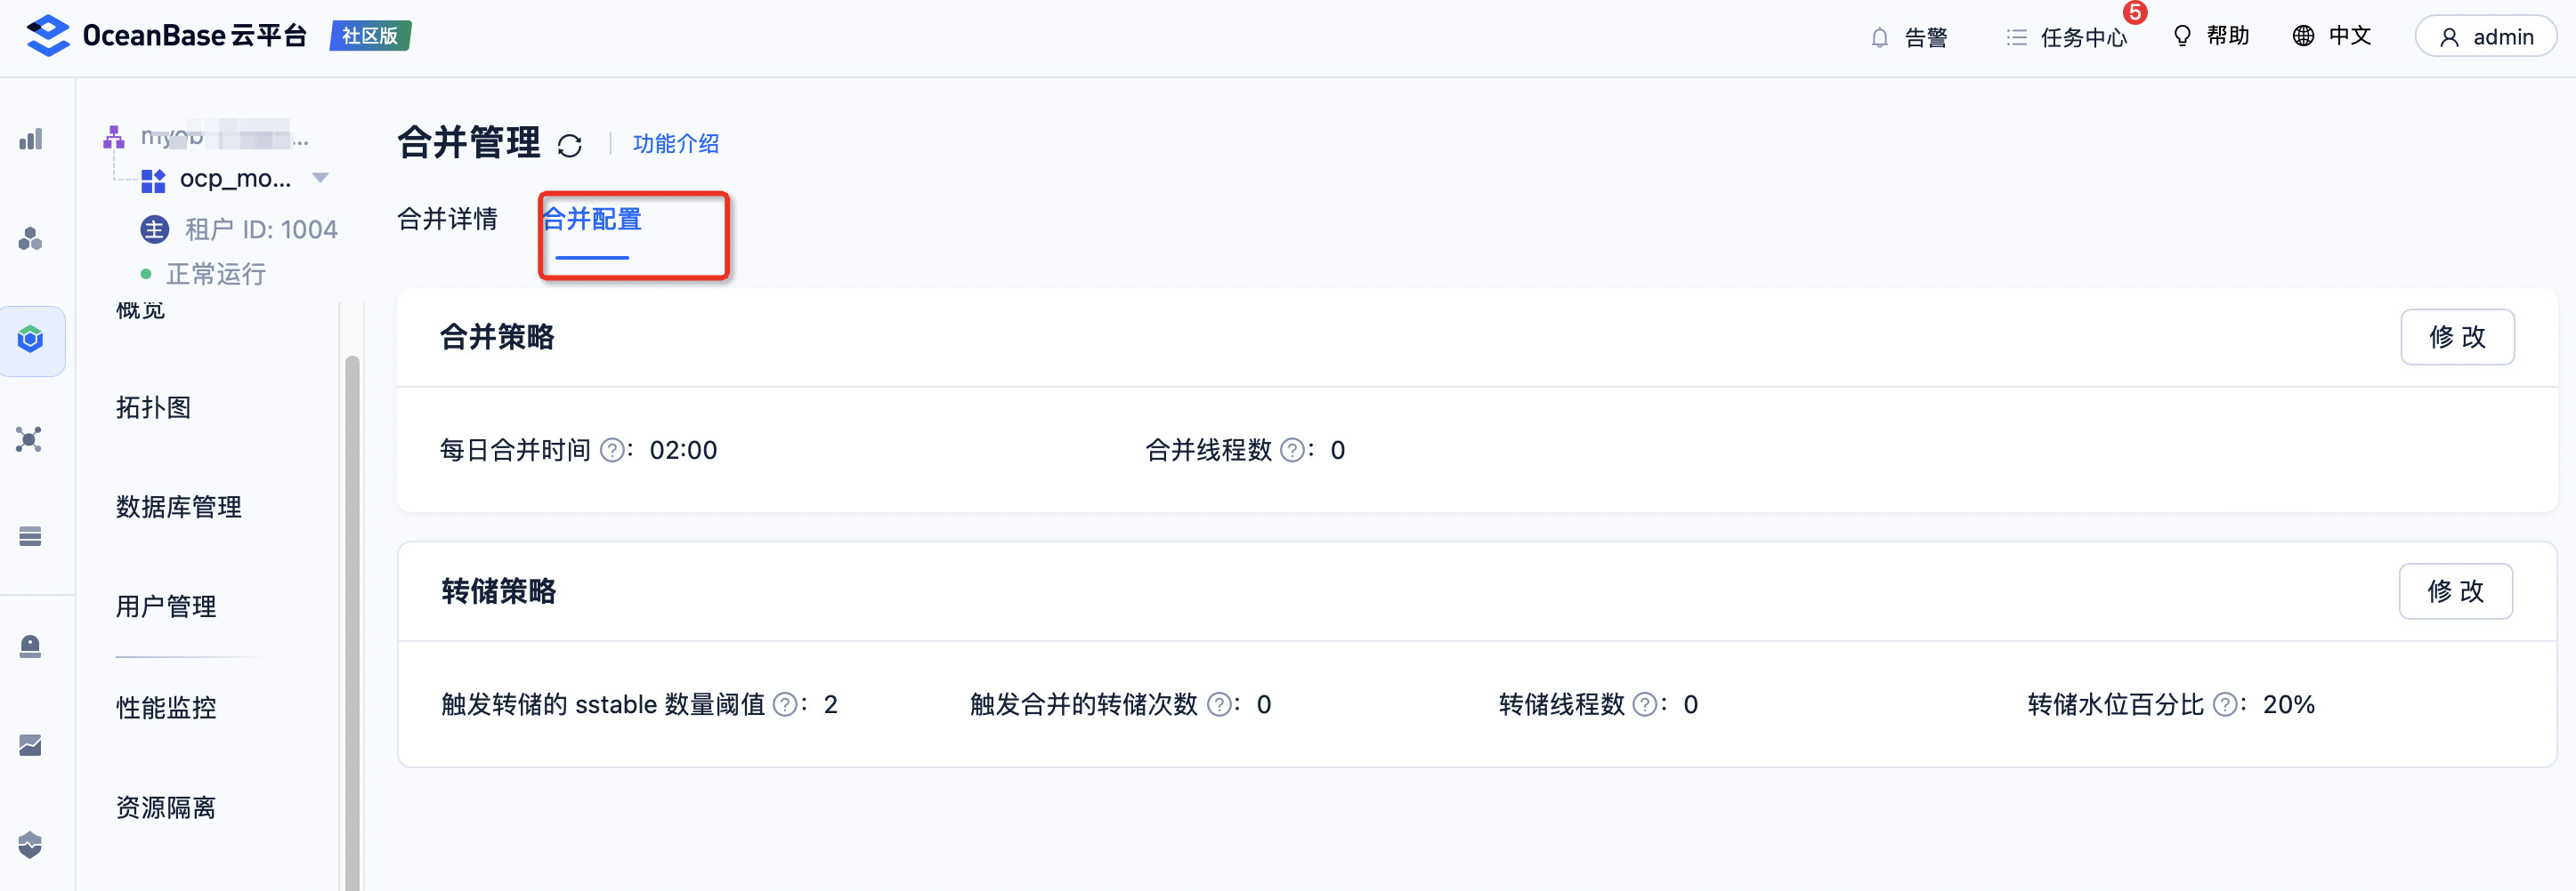The width and height of the screenshot is (2576, 891).
Task: Open the cluster cubes sidebar icon
Action: click(31, 238)
